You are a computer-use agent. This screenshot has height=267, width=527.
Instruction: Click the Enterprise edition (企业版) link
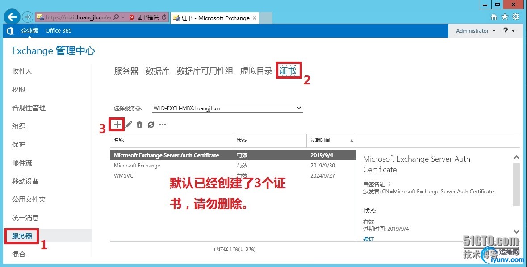29,30
